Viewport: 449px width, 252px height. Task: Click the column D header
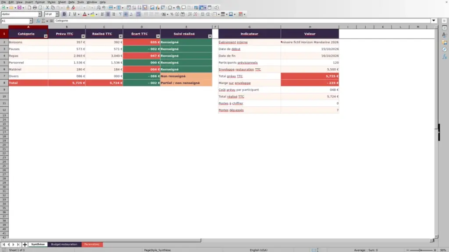(x=142, y=27)
